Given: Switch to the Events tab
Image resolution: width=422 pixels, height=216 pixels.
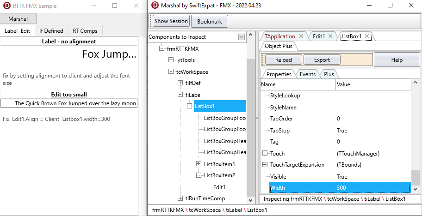Looking at the screenshot, I should pos(307,74).
